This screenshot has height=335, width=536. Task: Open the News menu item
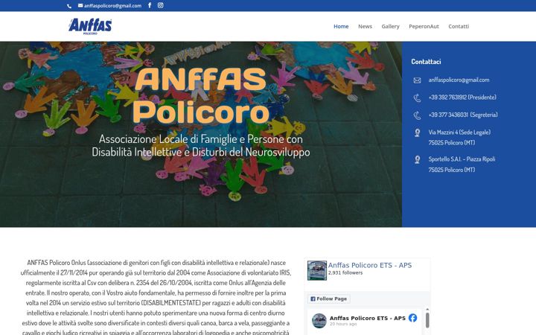point(365,26)
